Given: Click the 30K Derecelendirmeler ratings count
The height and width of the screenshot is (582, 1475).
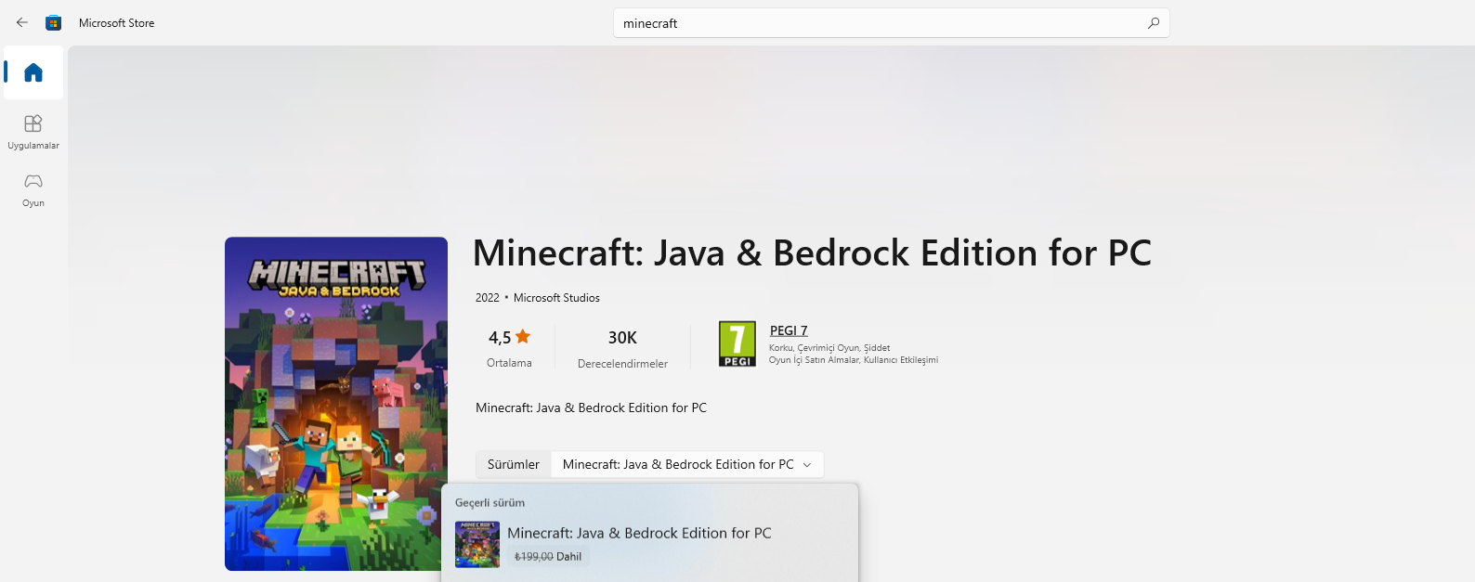Looking at the screenshot, I should click(x=622, y=348).
